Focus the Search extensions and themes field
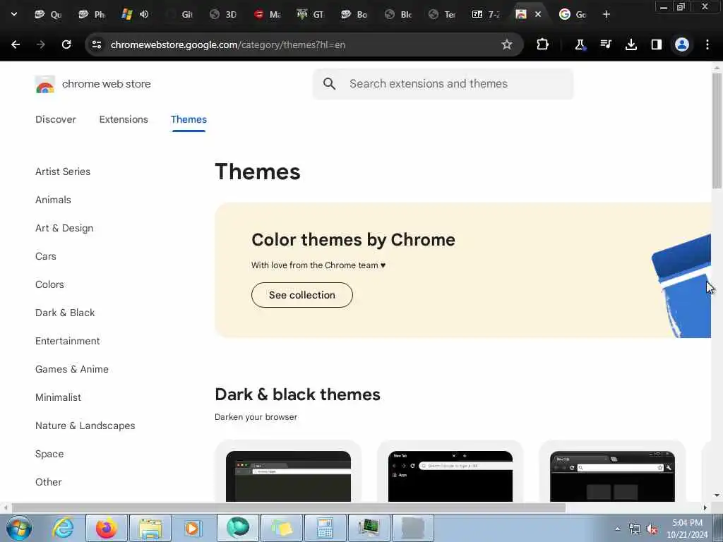Image resolution: width=723 pixels, height=542 pixels. coord(443,84)
